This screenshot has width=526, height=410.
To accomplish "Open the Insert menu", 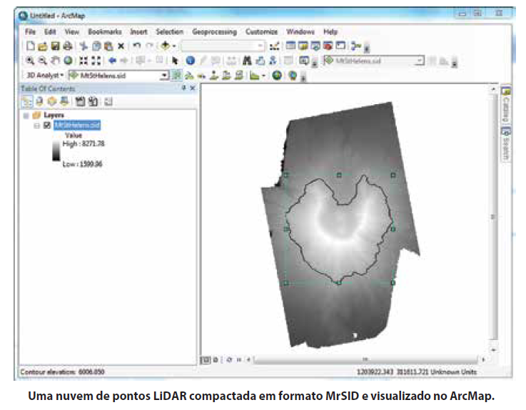I will click(x=138, y=32).
